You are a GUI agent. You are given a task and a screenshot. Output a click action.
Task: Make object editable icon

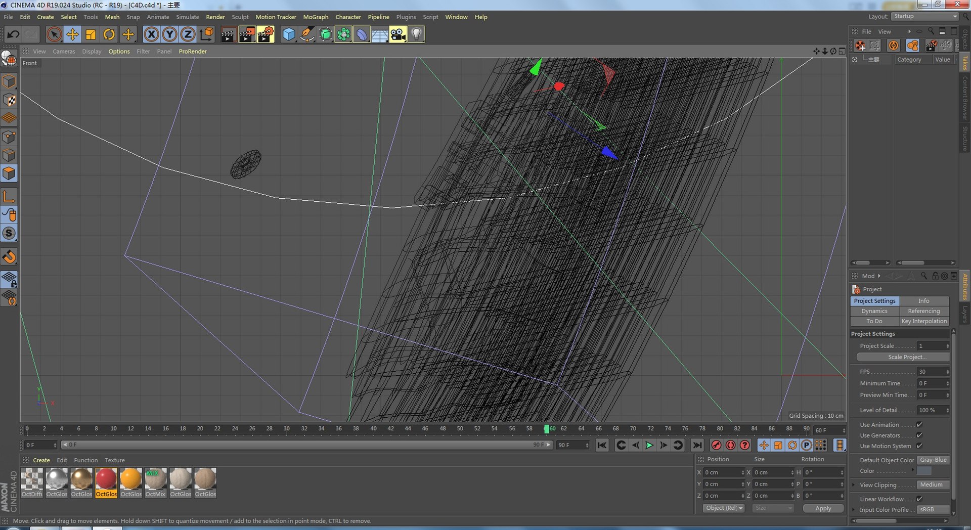click(x=9, y=59)
